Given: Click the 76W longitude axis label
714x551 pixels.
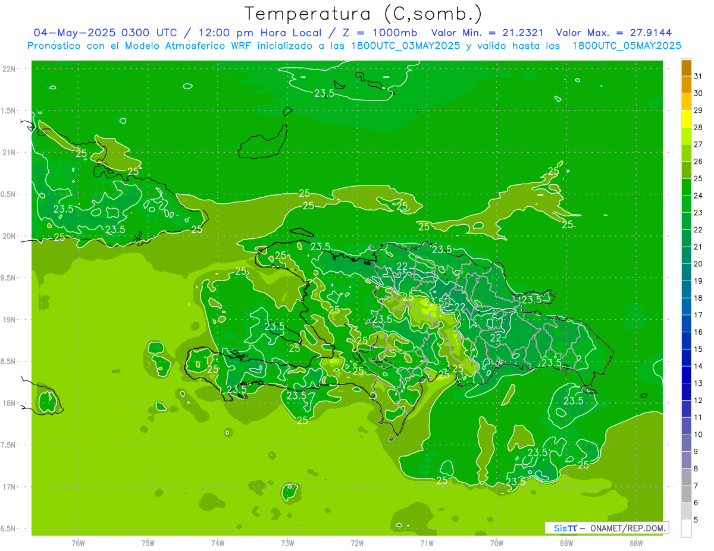Looking at the screenshot, I should [x=78, y=543].
